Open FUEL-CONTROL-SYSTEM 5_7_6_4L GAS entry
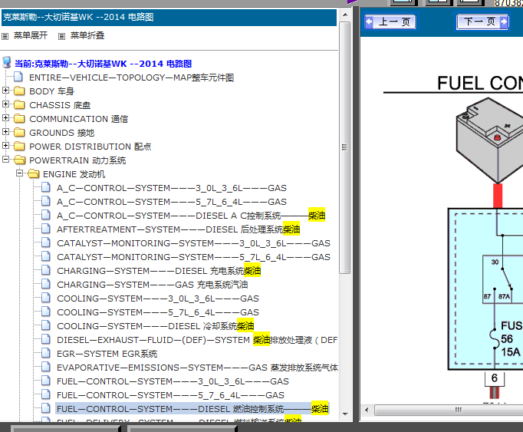Image resolution: width=523 pixels, height=432 pixels. click(x=170, y=395)
